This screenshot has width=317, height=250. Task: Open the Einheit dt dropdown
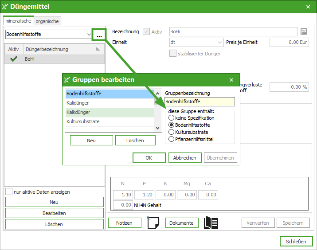click(x=220, y=43)
